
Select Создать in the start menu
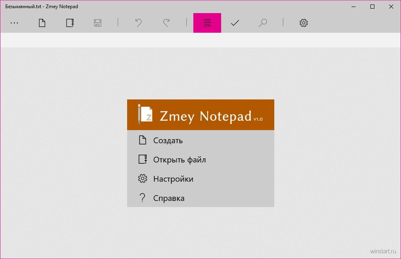[x=200, y=140]
